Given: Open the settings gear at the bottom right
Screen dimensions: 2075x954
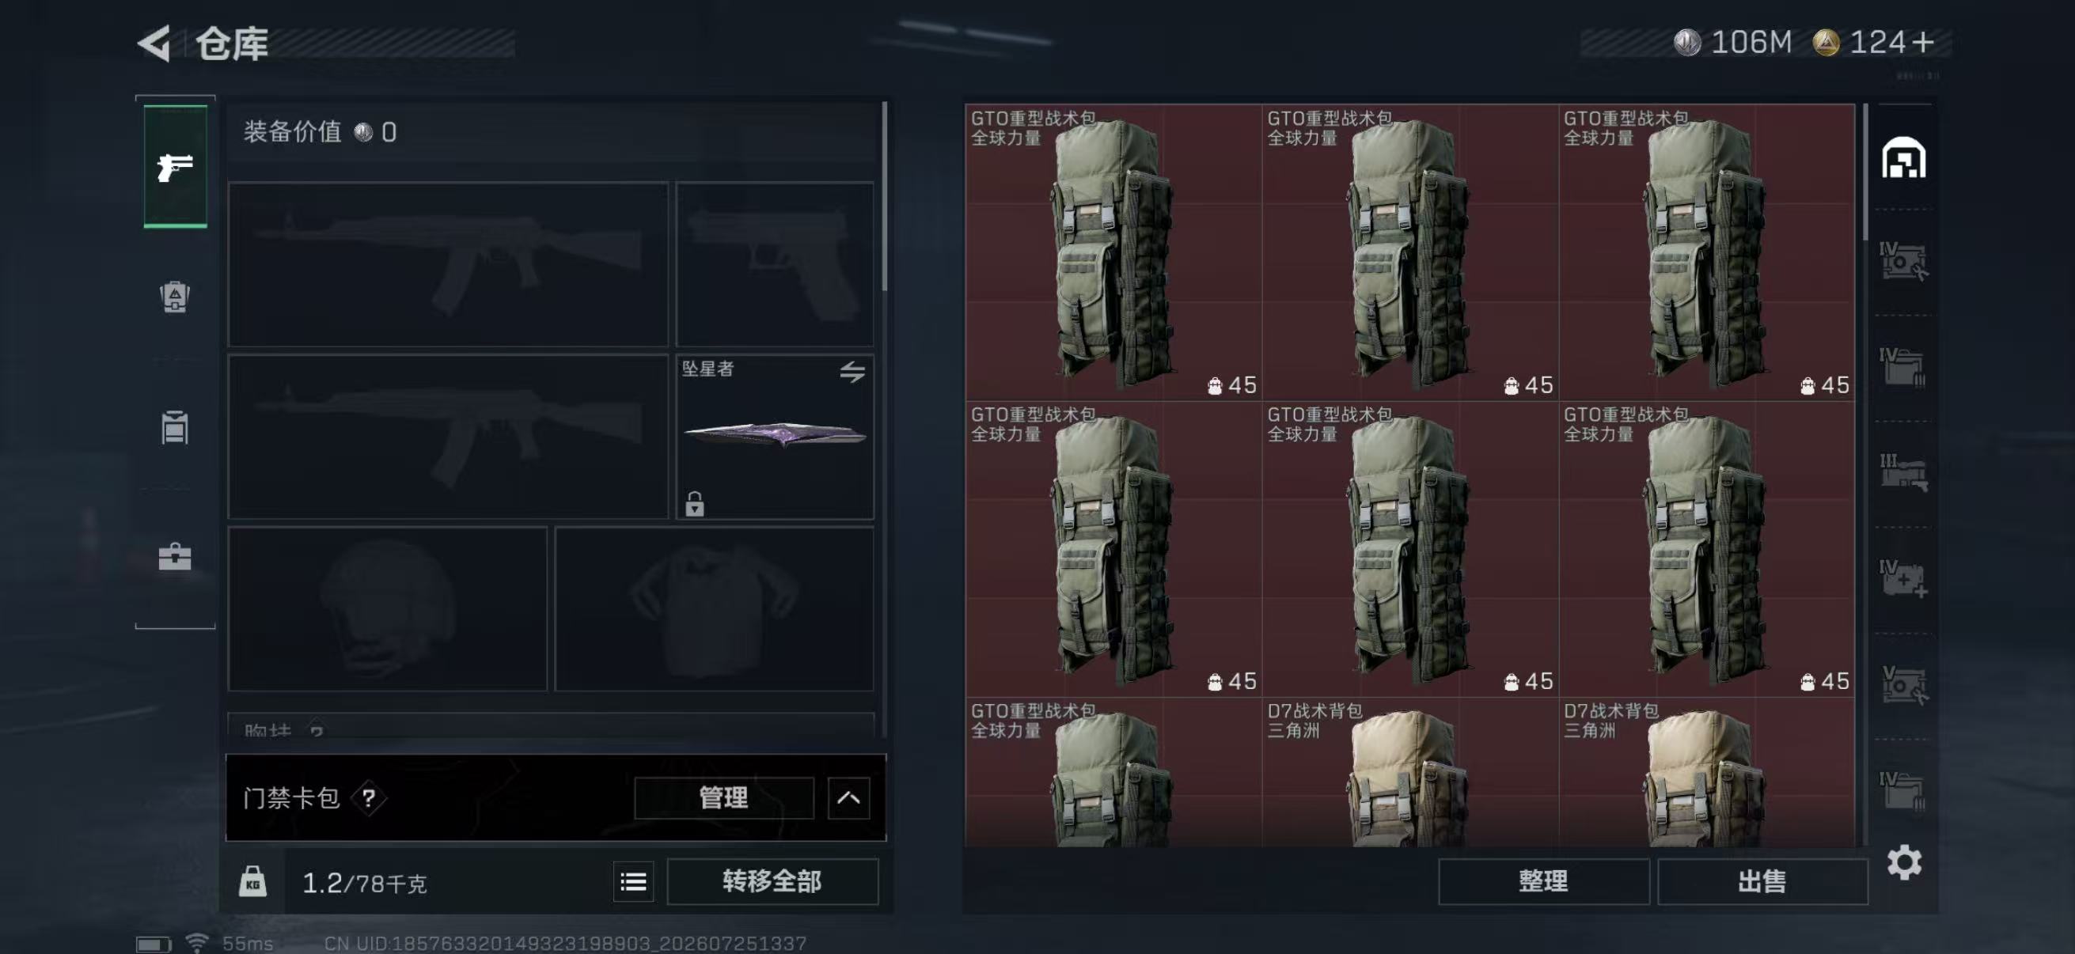Looking at the screenshot, I should [1904, 862].
